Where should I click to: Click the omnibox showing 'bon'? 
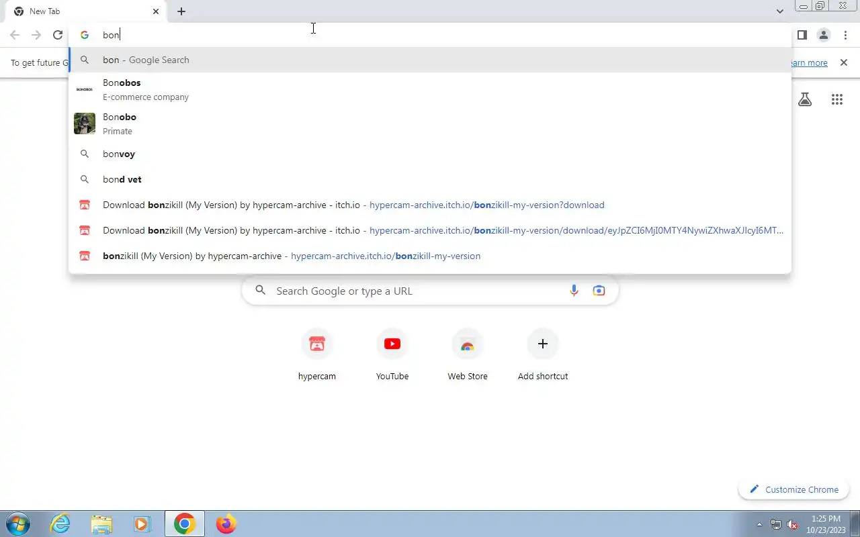[430, 35]
